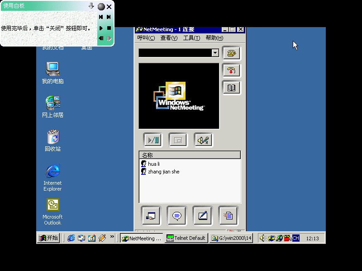Viewport: 362px width, 271px height.
Task: Open the 查看(V) menu
Action: (169, 38)
